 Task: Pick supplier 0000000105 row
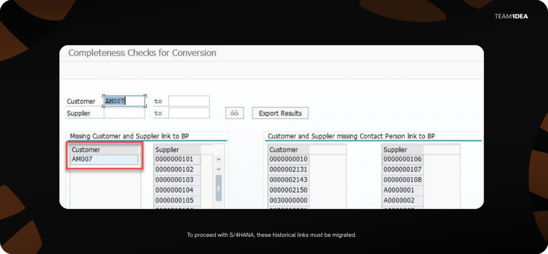pos(177,200)
